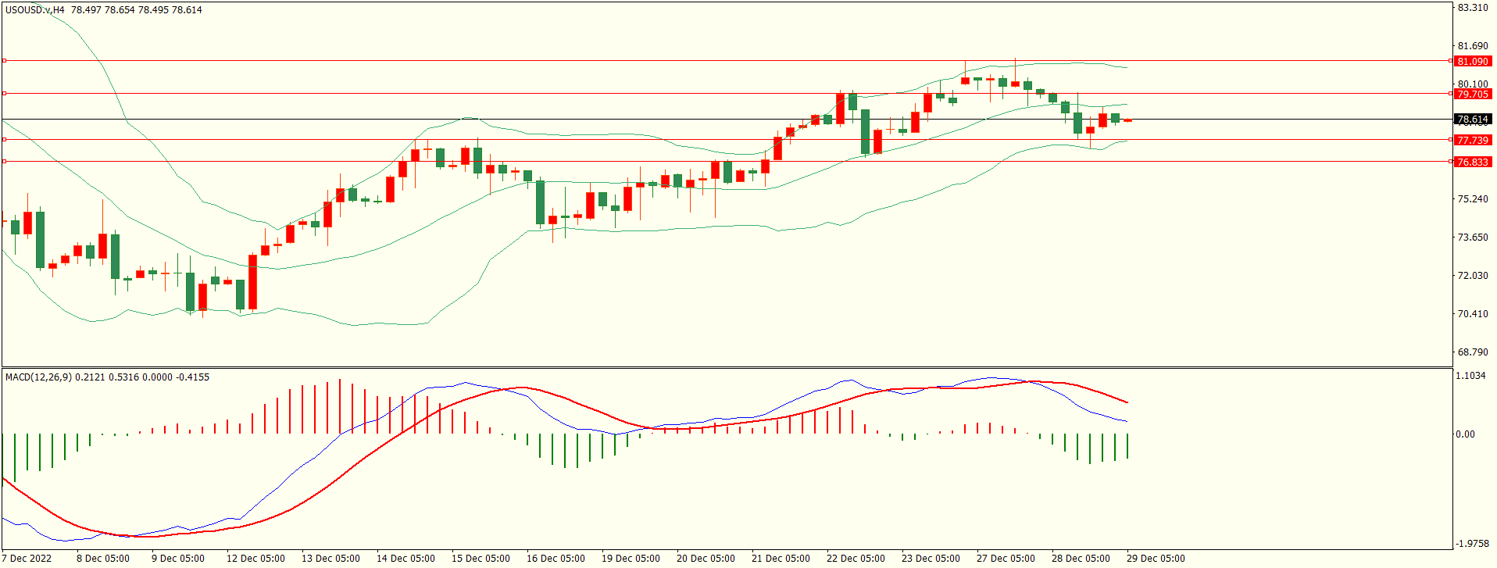Click the 12 Dec 05:00 date label
Screen dimensions: 1497x568
click(x=255, y=558)
